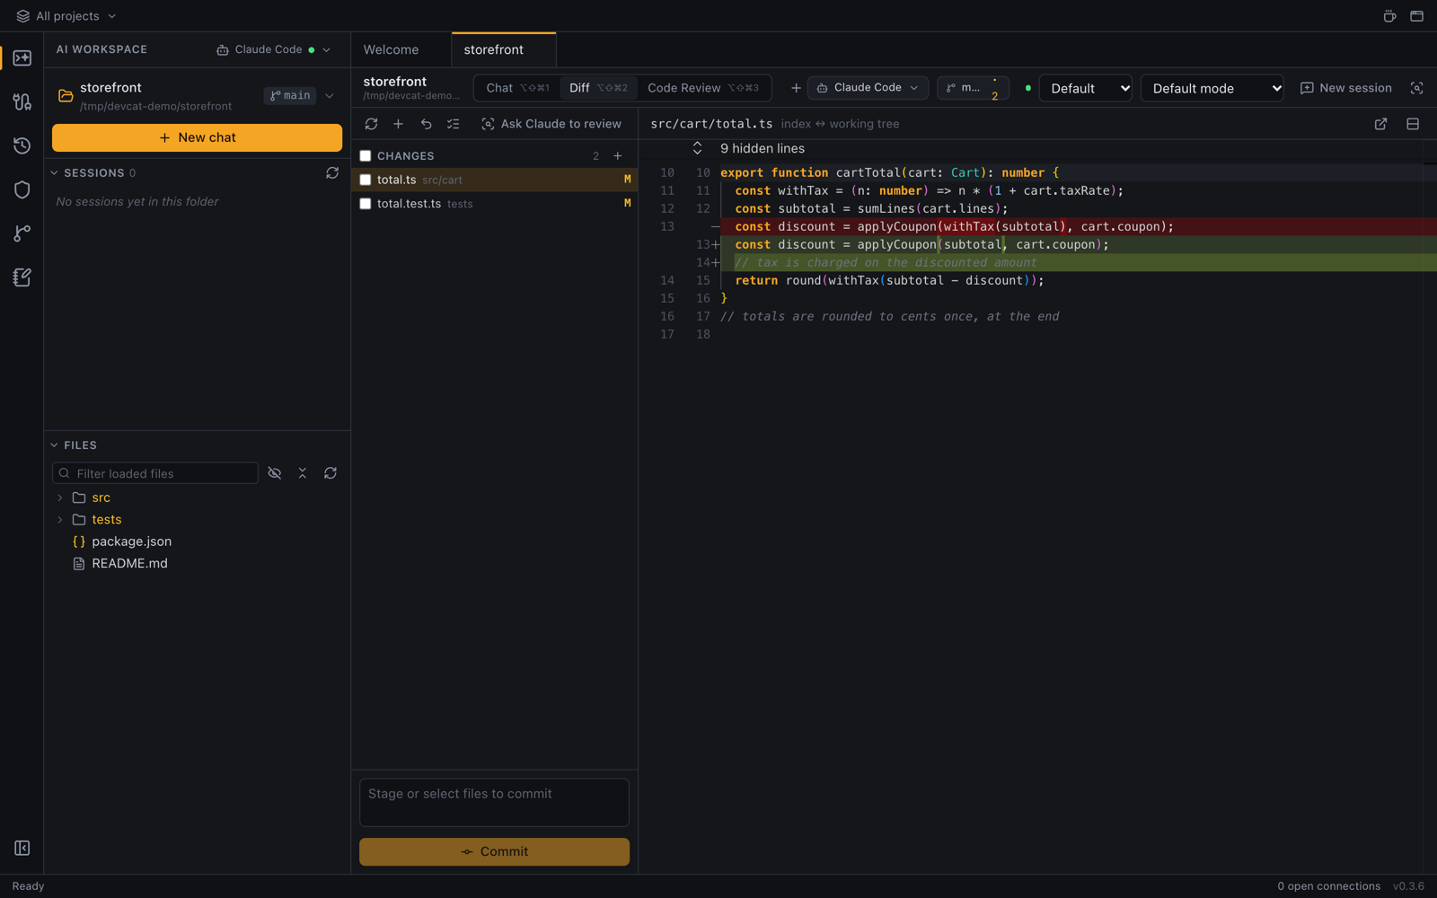This screenshot has height=898, width=1437.
Task: Switch to the Code Review view
Action: 703,88
